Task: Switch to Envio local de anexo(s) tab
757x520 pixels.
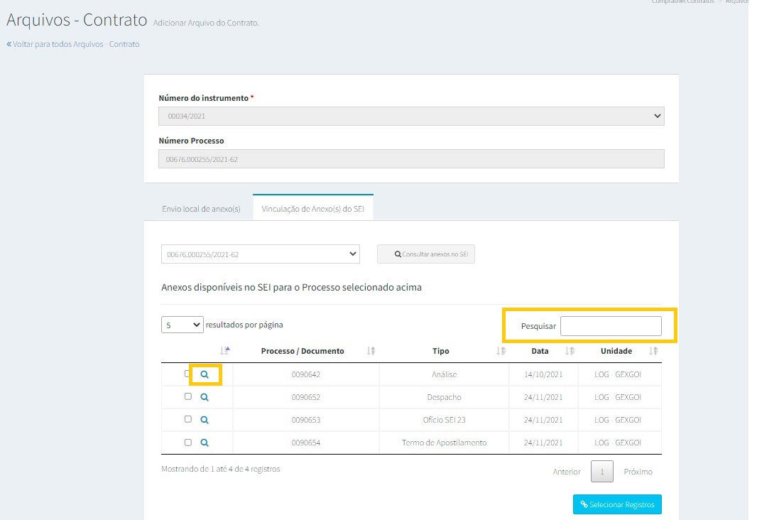Action: 201,209
